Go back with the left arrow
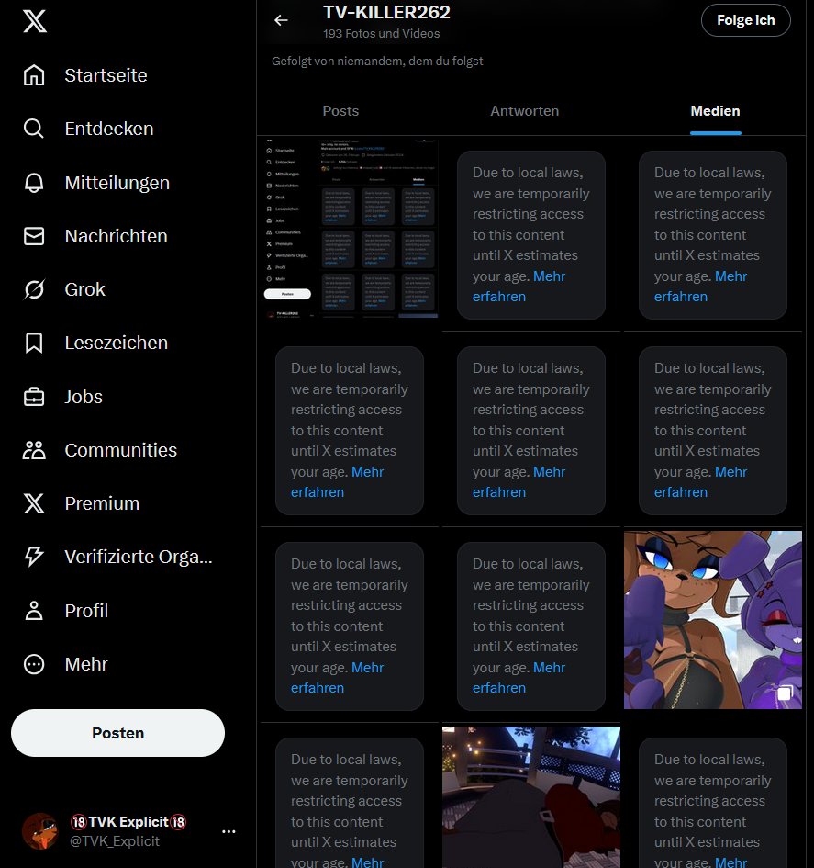Viewport: 814px width, 868px height. (x=281, y=20)
